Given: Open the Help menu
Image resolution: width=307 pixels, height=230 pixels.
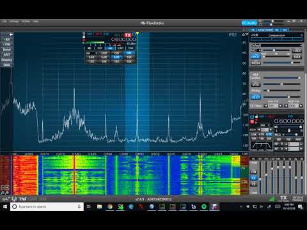Looking at the screenshot, I should point(36,22).
